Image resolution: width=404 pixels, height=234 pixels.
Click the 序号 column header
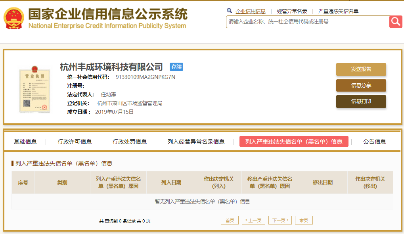tap(23, 182)
